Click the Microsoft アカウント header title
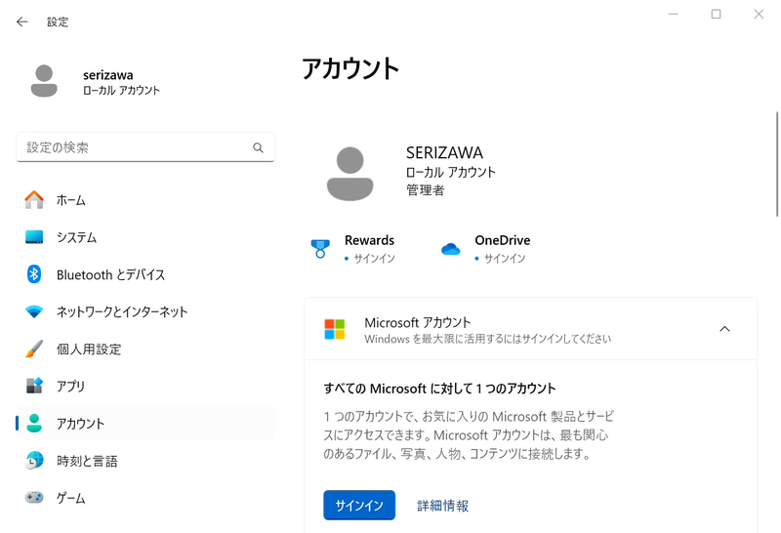 418,322
